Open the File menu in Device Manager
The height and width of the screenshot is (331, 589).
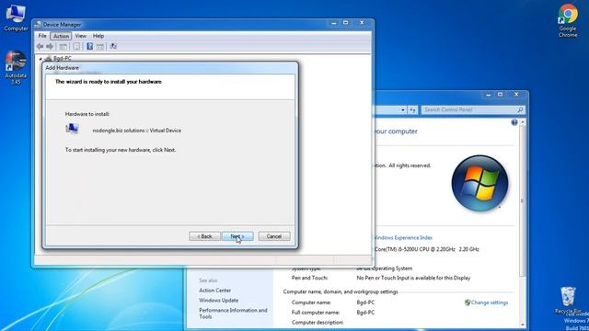(x=42, y=36)
